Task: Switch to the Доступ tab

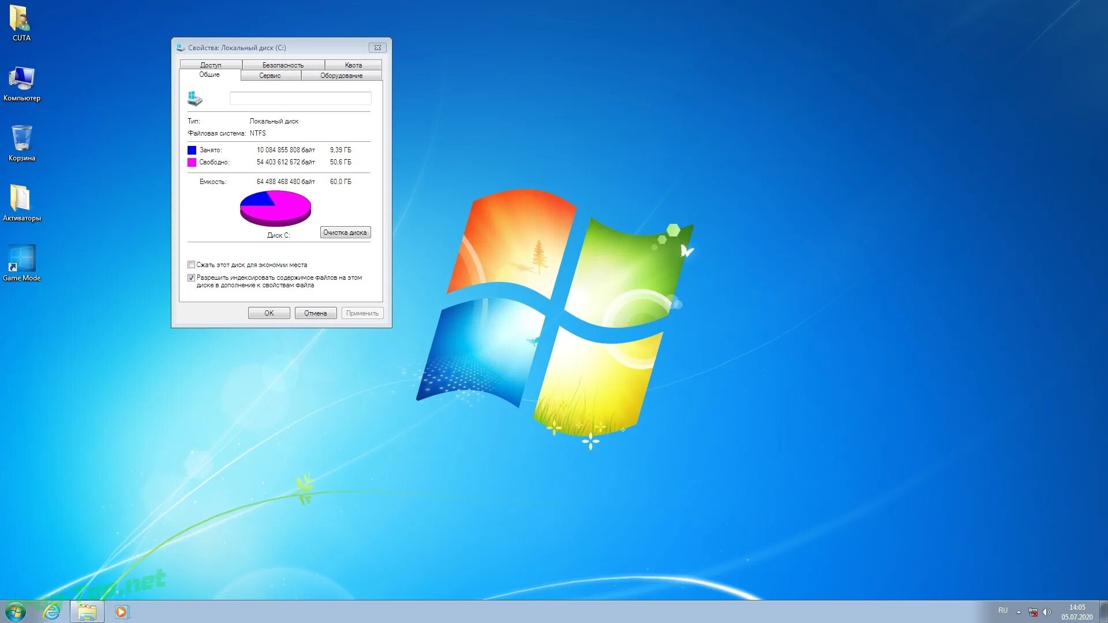Action: (x=211, y=65)
